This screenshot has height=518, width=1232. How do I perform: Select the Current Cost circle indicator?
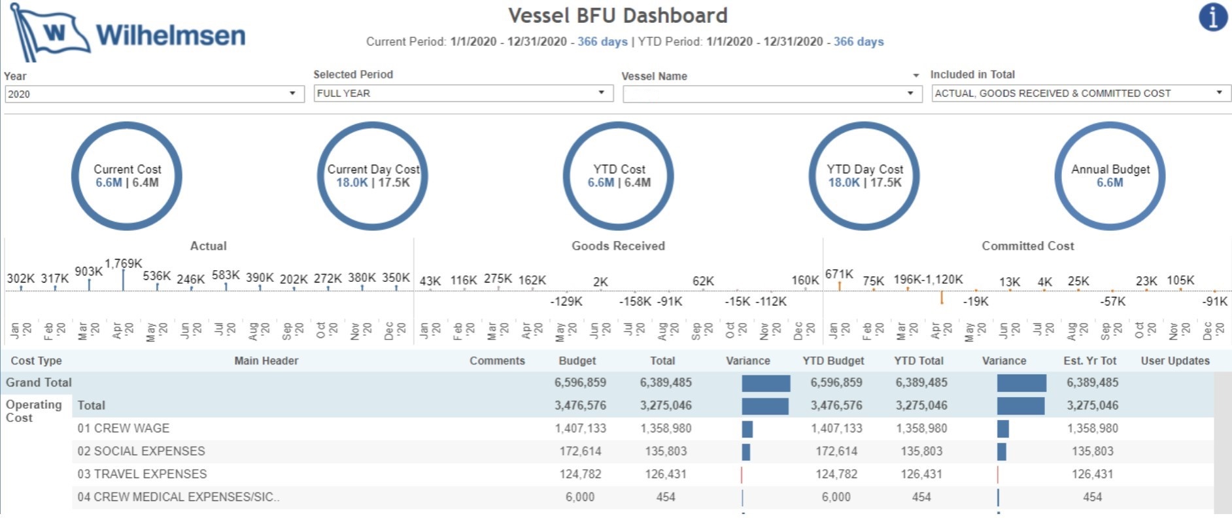(x=127, y=176)
